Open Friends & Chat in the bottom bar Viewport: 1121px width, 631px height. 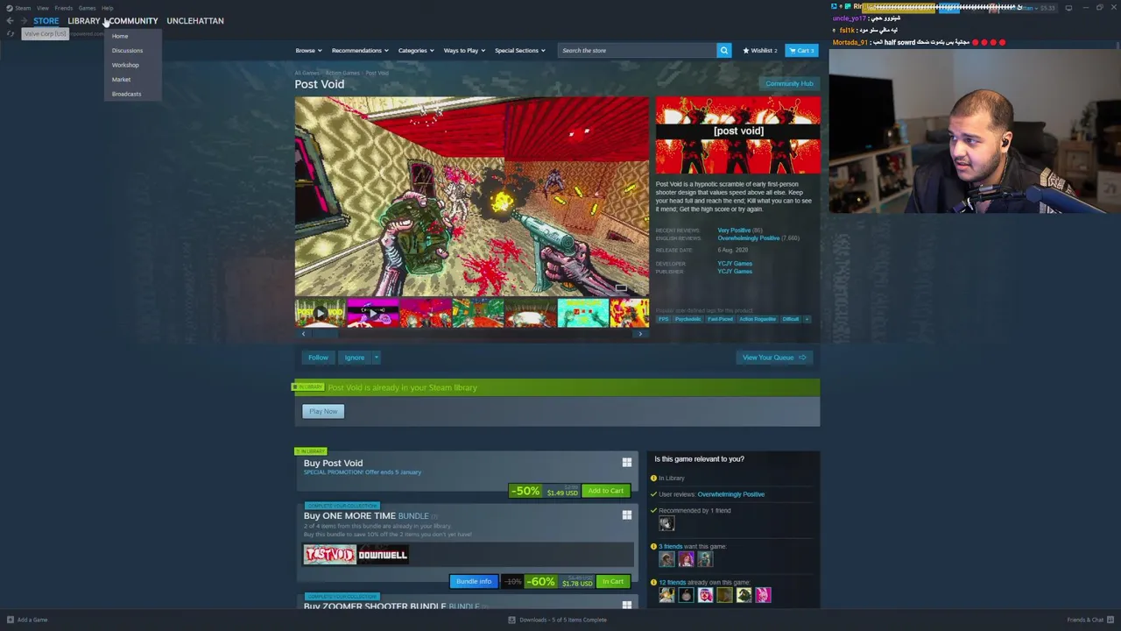(x=1089, y=620)
